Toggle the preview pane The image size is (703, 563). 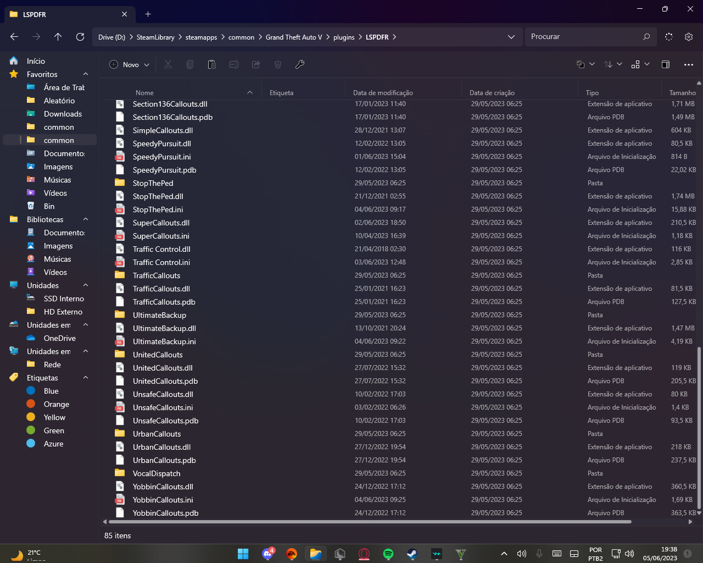coord(666,64)
